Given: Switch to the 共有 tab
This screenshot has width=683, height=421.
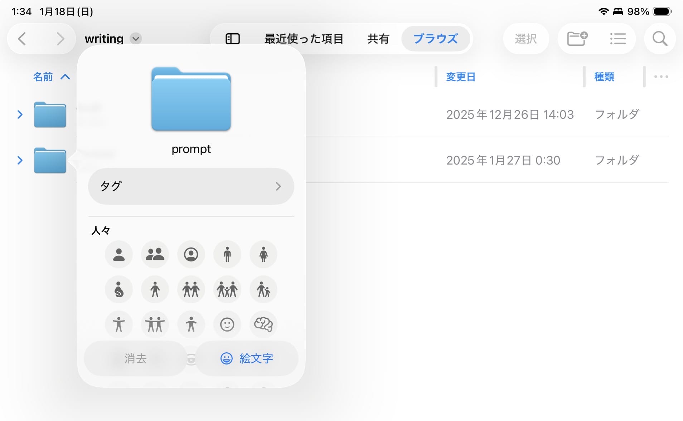Looking at the screenshot, I should pyautogui.click(x=378, y=39).
